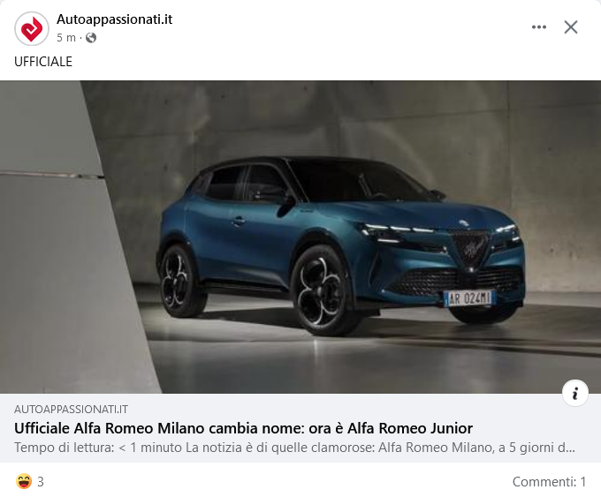This screenshot has height=497, width=601.
Task: Open the Autoappassionati.it page name link
Action: (114, 19)
